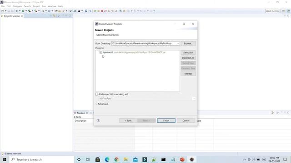
Task: Open the Debug button dropdown arrow
Action: [x=20, y=11]
